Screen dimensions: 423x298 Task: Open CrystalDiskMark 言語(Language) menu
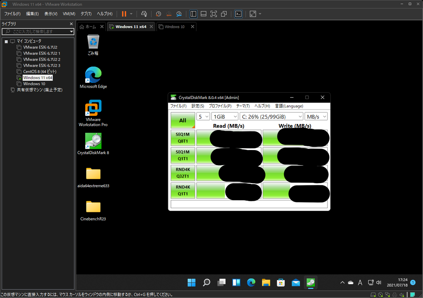[x=289, y=106]
